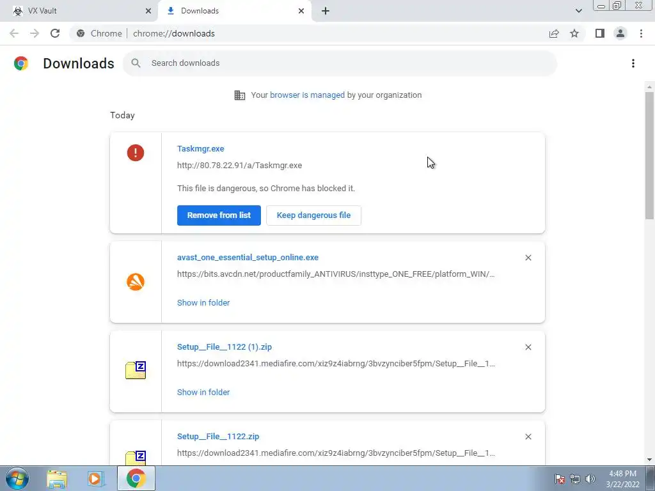Open a new tab with plus button

point(326,11)
